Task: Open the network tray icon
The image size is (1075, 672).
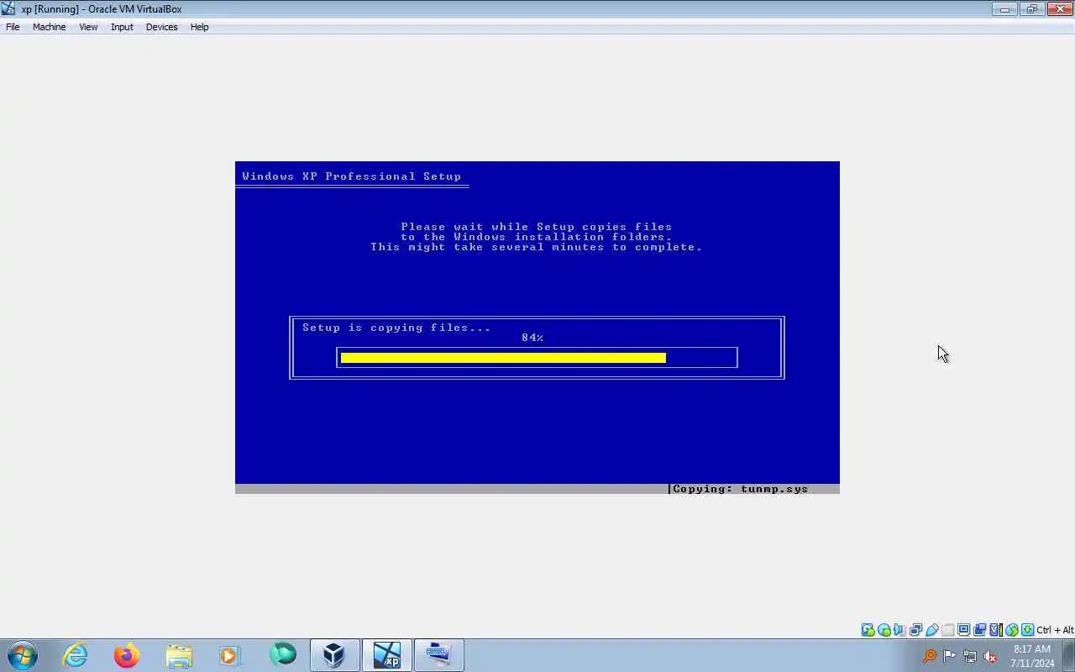Action: (x=970, y=656)
